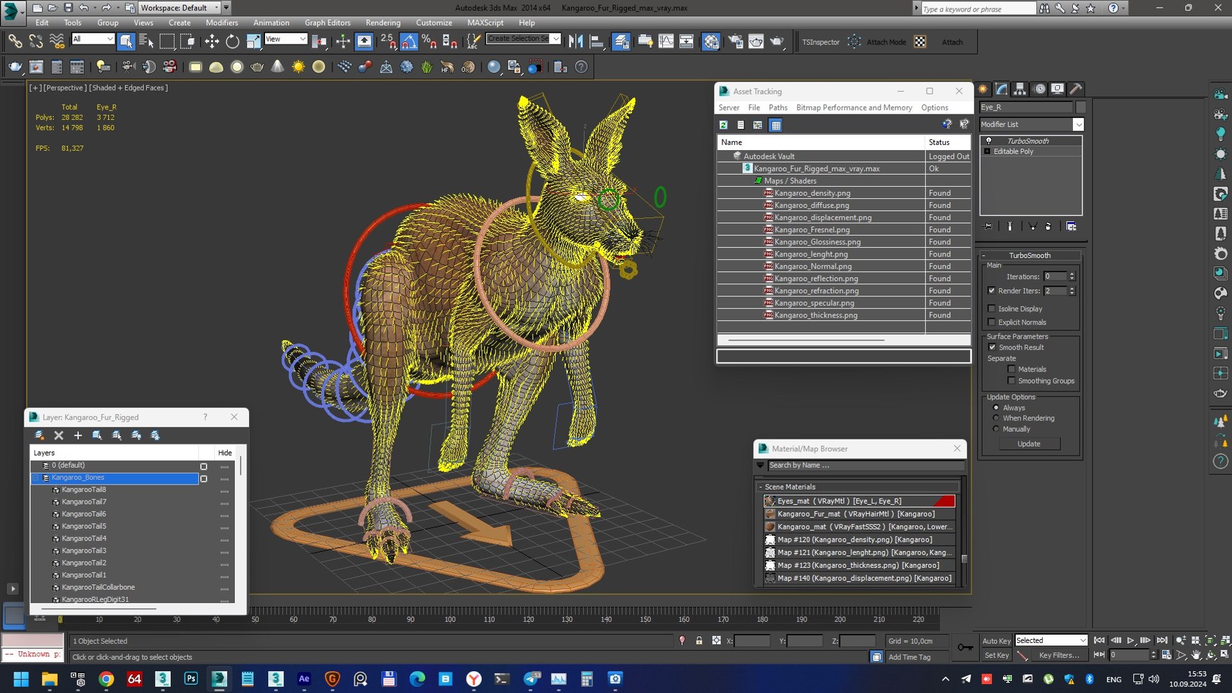
Task: Switch Asset Tracking to table view icon
Action: pos(776,125)
